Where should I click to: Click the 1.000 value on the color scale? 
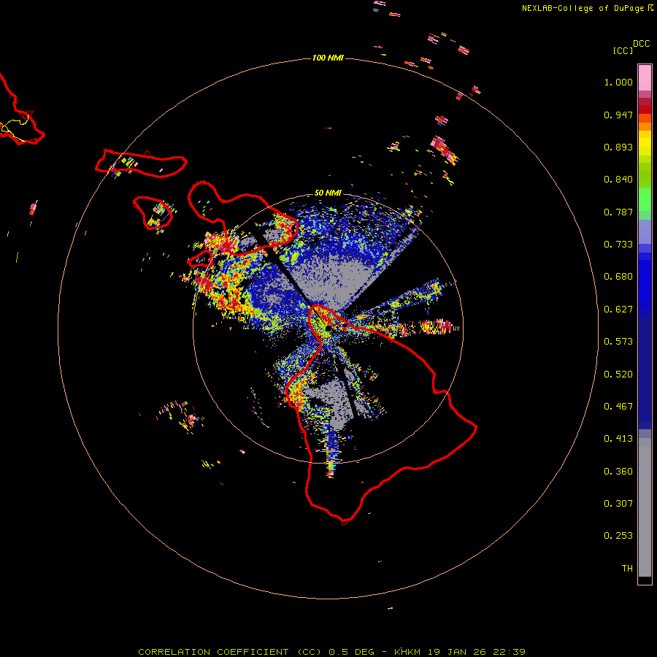click(618, 82)
